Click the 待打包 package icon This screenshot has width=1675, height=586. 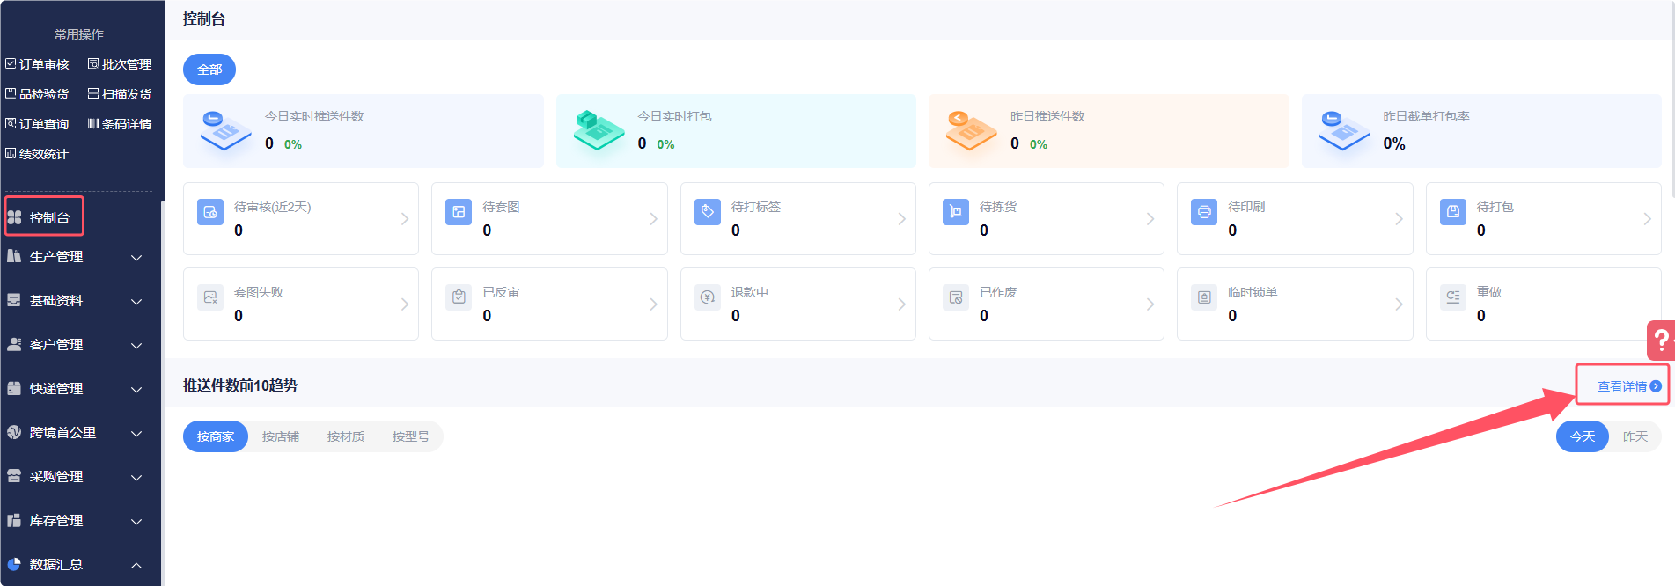(1453, 212)
